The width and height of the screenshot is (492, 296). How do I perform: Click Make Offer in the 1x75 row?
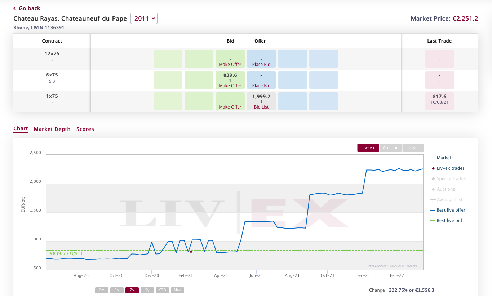(x=230, y=107)
